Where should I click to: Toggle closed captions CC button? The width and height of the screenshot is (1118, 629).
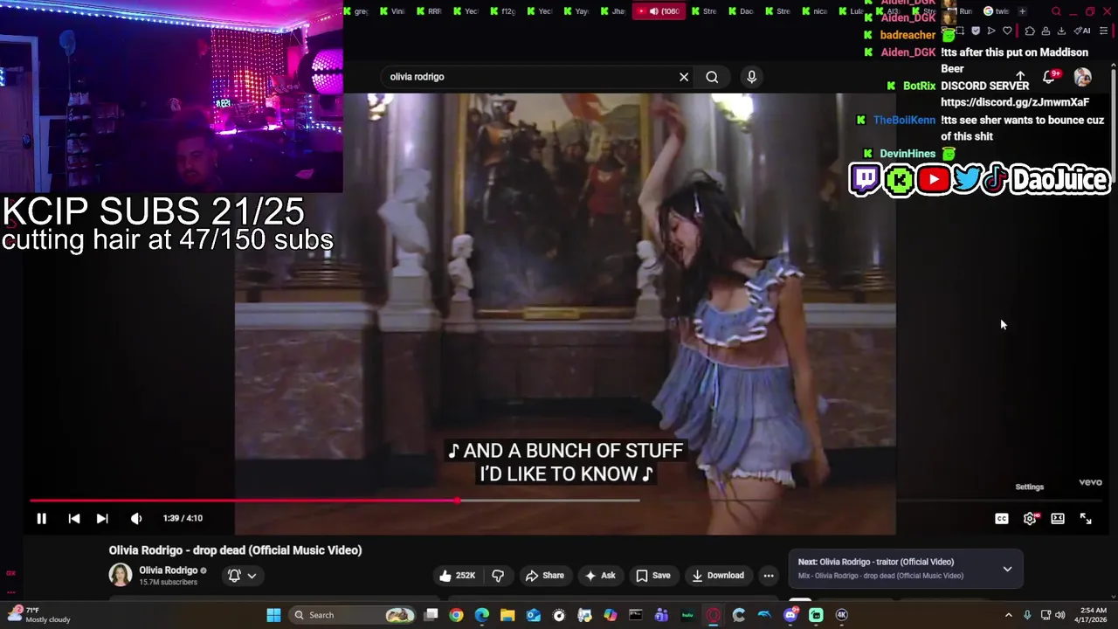[x=1002, y=518]
